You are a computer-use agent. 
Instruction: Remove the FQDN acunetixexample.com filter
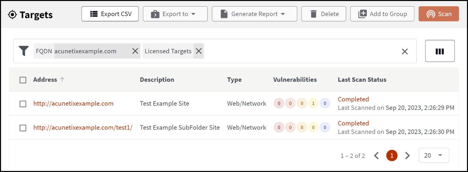tap(135, 51)
